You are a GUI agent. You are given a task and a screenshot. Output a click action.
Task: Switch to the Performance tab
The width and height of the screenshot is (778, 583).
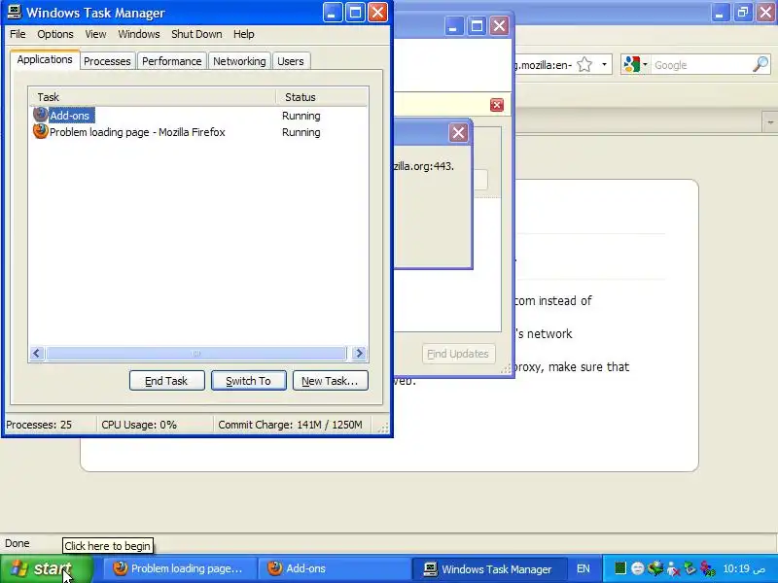click(x=172, y=61)
